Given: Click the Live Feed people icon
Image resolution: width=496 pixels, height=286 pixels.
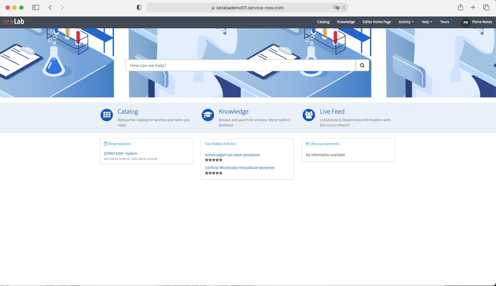Looking at the screenshot, I should coord(309,115).
